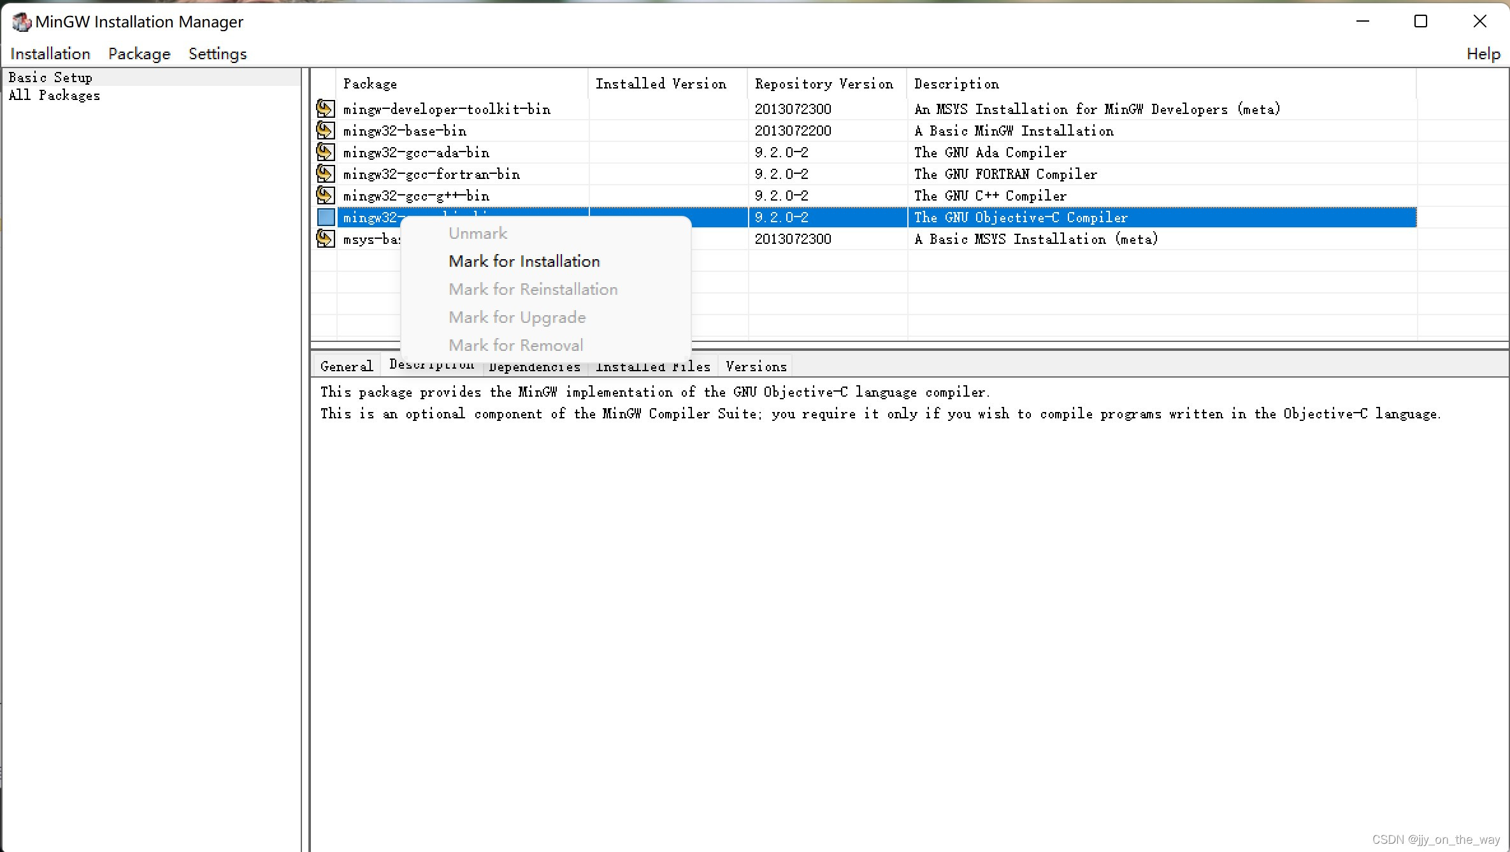Select Basic Setup in the left pane
The height and width of the screenshot is (852, 1510).
[x=50, y=78]
